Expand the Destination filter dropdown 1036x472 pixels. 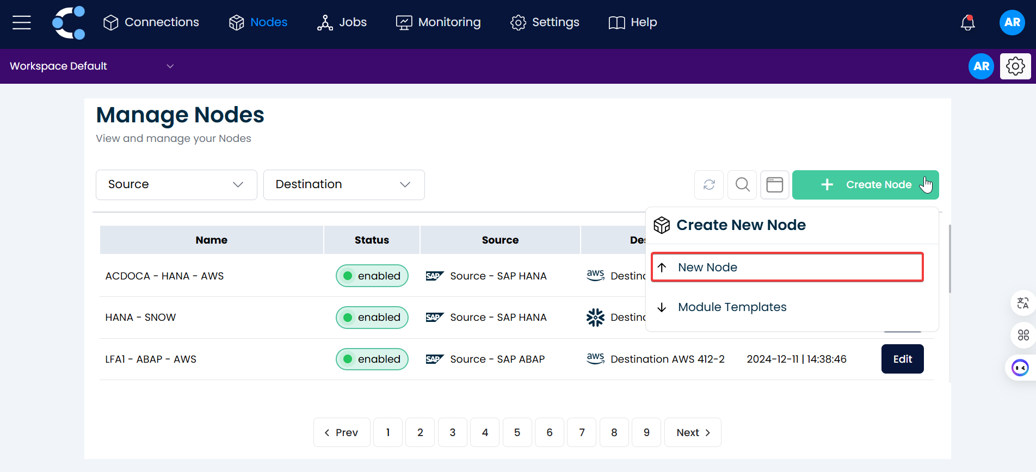point(344,185)
